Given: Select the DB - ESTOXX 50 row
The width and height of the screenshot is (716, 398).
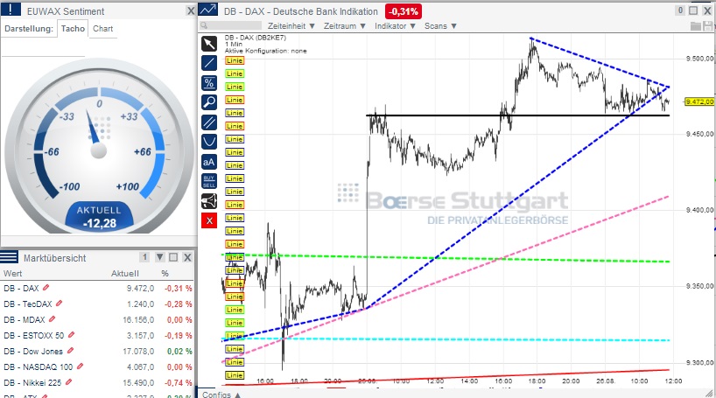Looking at the screenshot, I should point(97,335).
